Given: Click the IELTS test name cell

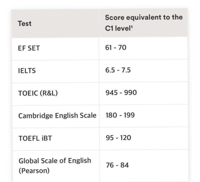Looking at the screenshot, I should coord(27,71).
